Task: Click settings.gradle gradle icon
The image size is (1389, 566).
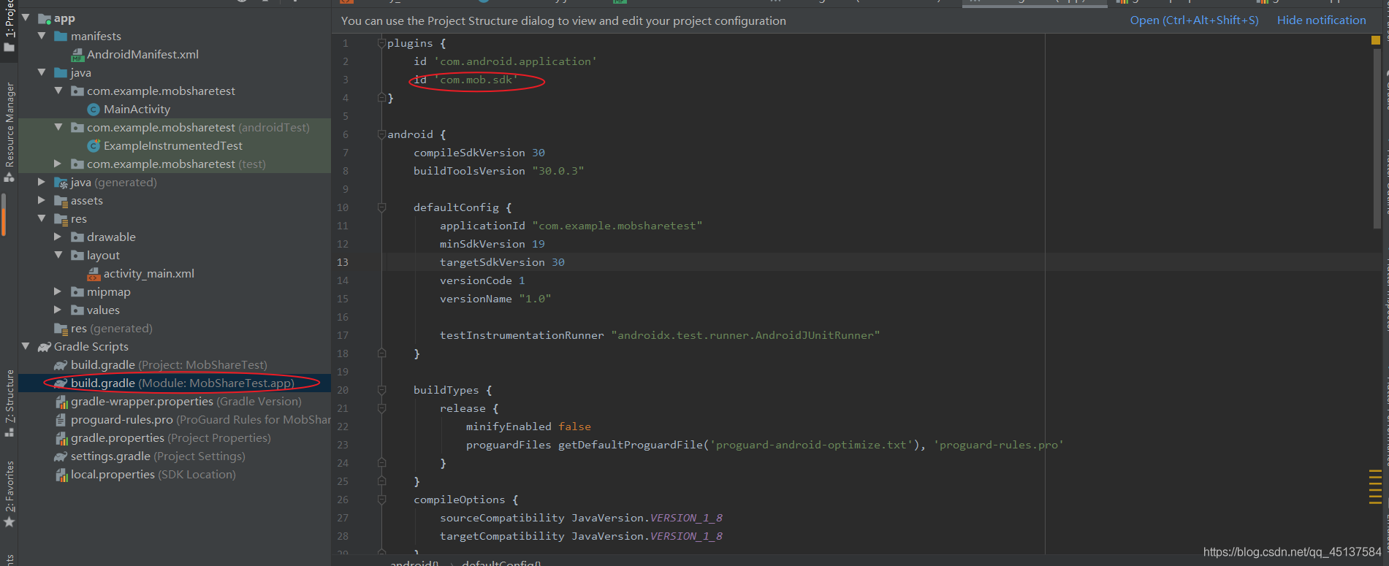Action: pos(61,456)
